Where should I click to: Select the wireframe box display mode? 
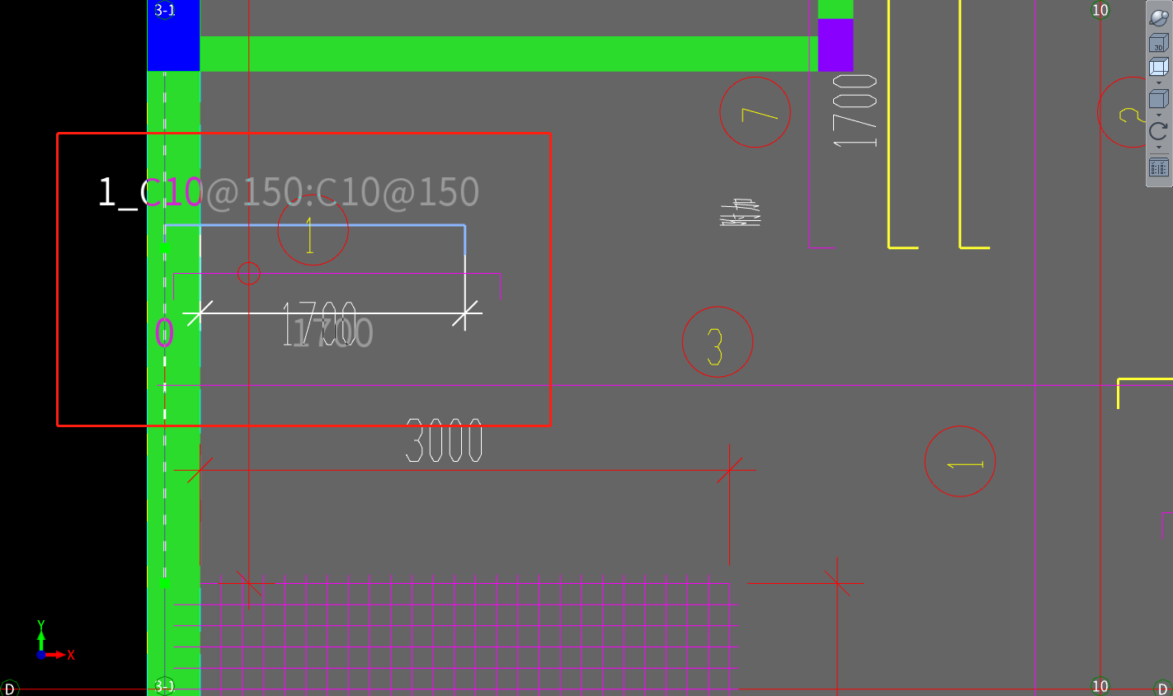pyautogui.click(x=1158, y=66)
